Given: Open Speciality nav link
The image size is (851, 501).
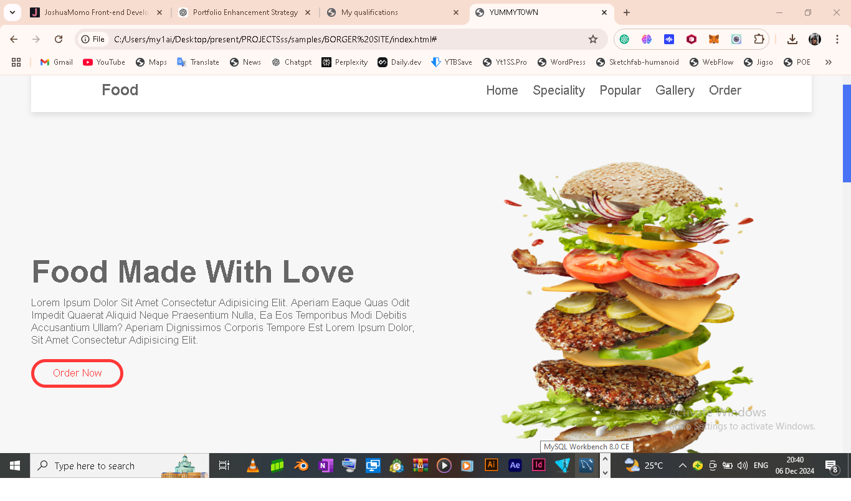Looking at the screenshot, I should [x=559, y=90].
